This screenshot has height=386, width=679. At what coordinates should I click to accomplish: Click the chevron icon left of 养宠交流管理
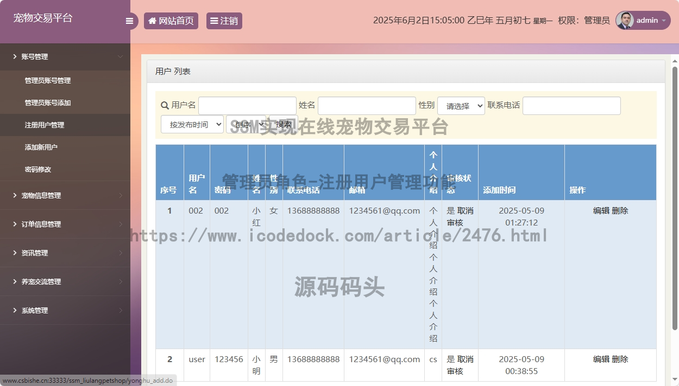(15, 281)
